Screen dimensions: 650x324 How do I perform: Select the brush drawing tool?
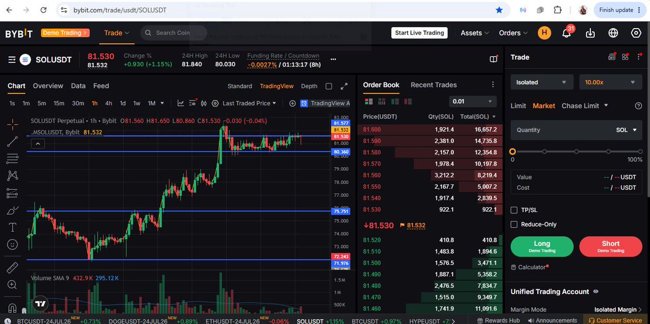tap(12, 210)
